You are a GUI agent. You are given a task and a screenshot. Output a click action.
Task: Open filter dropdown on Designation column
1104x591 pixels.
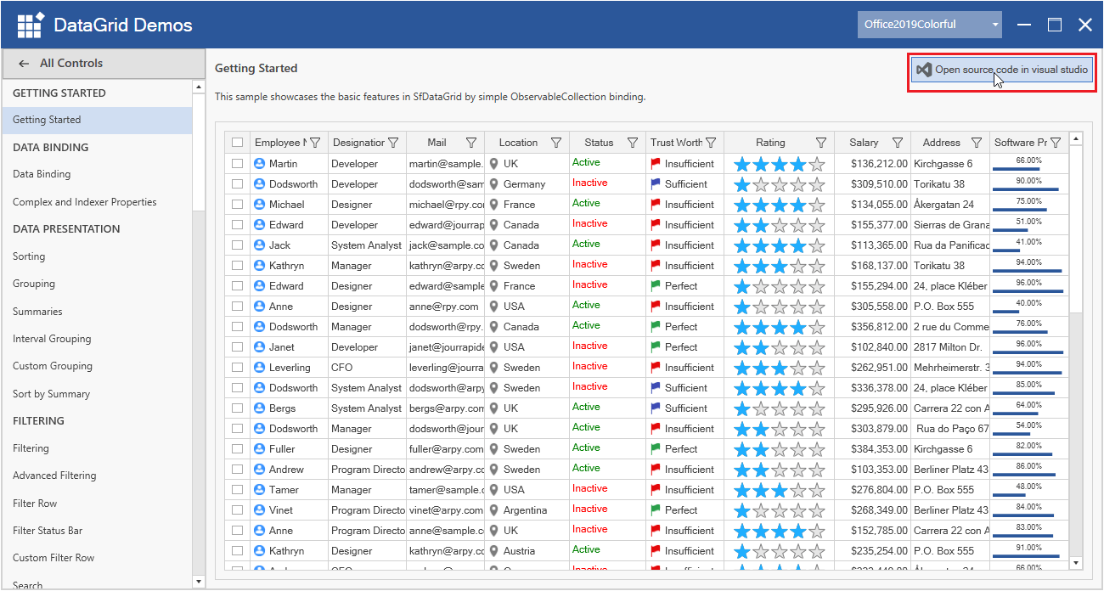[x=393, y=143]
